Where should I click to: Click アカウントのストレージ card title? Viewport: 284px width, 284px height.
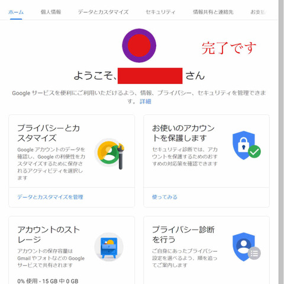coord(49,235)
